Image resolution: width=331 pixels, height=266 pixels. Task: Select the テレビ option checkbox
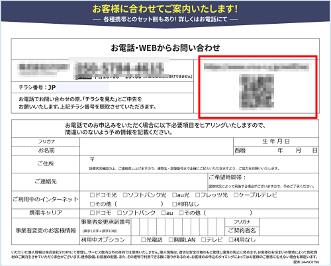[203, 240]
